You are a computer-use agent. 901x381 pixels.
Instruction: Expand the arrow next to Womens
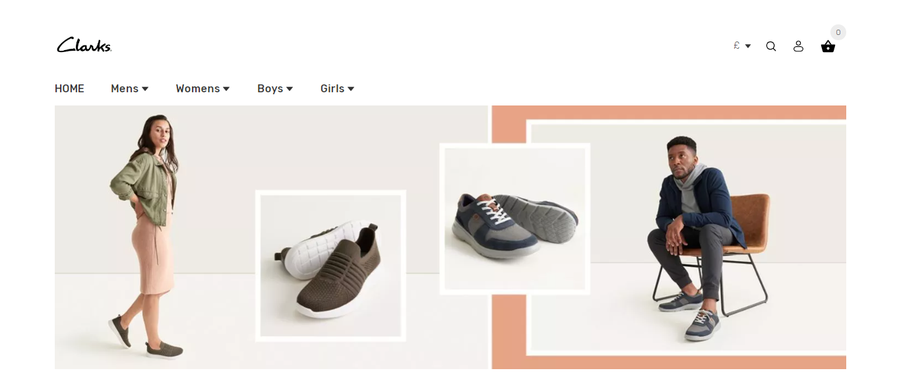[226, 89]
